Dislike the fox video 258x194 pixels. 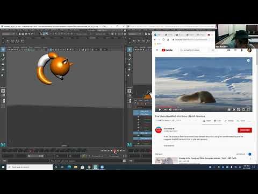(217, 121)
